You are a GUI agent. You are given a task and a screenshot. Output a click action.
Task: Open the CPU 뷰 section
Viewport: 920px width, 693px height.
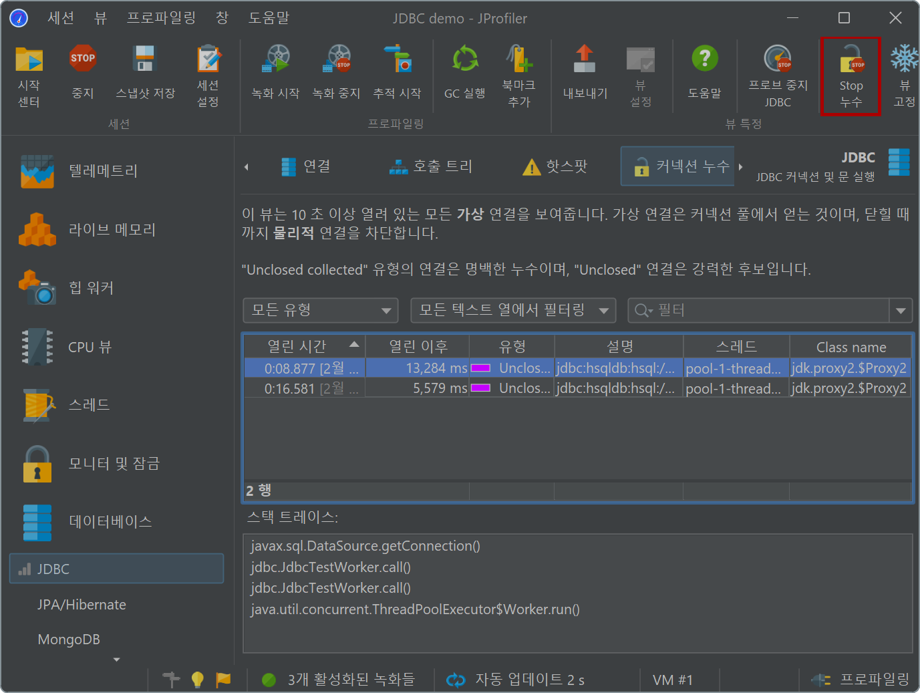tap(65, 347)
